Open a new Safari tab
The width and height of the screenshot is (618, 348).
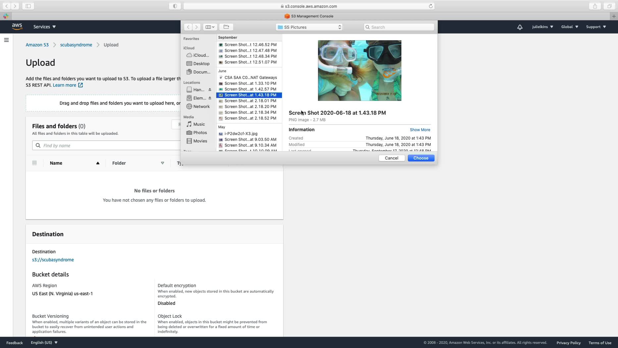614,16
